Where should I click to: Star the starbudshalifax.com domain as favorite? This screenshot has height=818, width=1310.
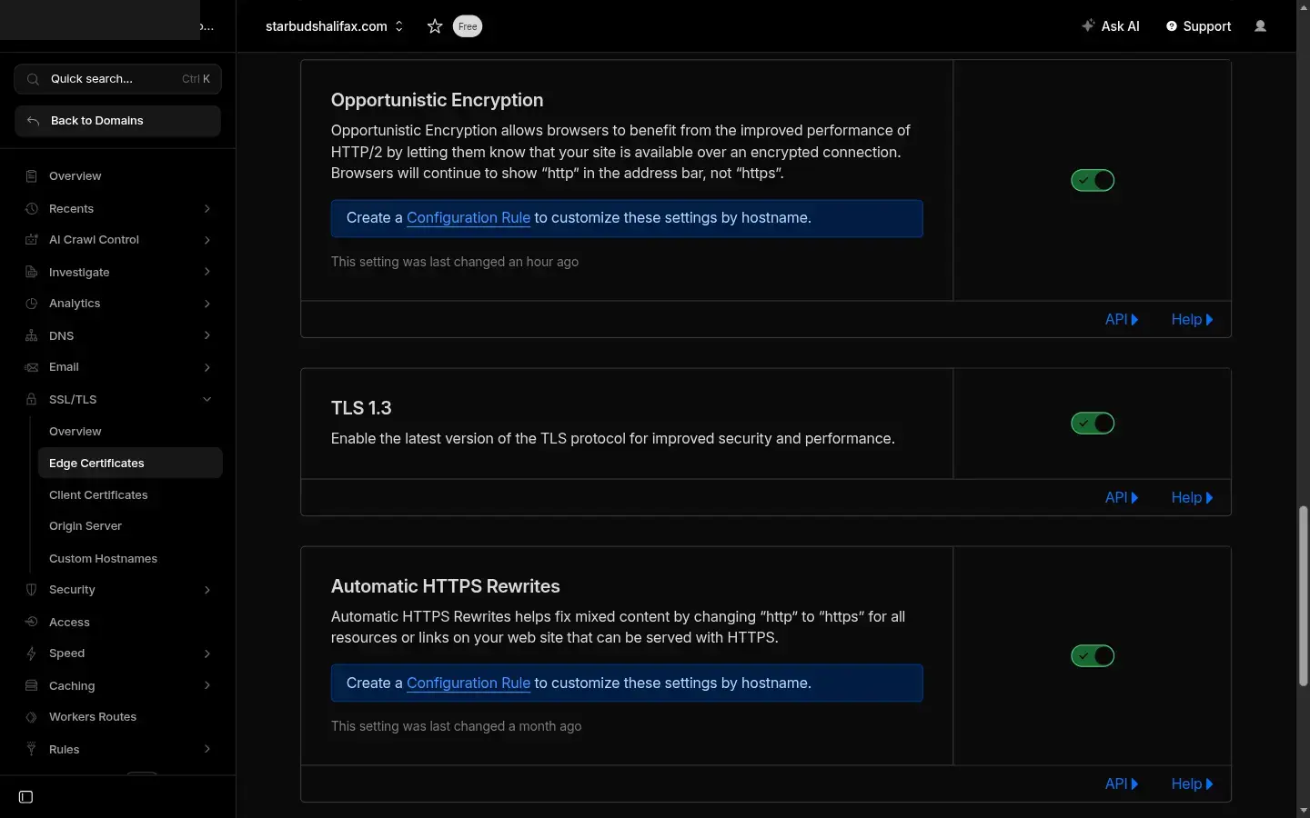[435, 26]
